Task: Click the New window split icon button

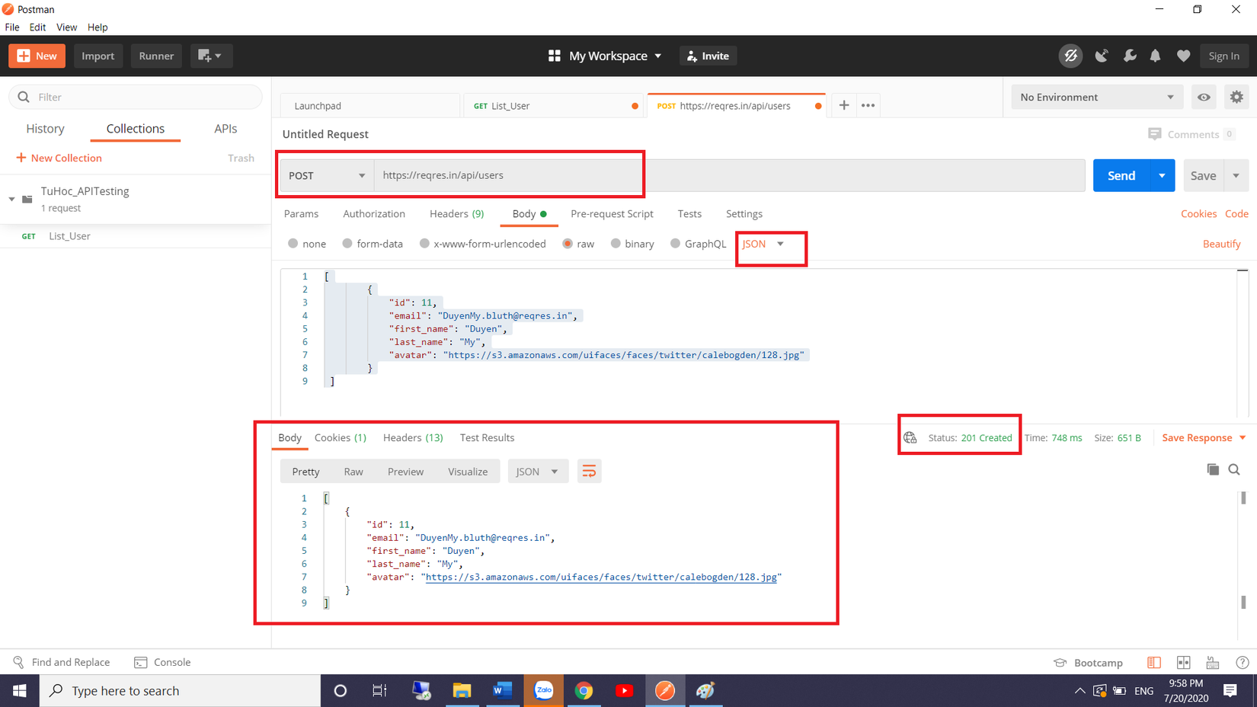Action: pos(210,56)
